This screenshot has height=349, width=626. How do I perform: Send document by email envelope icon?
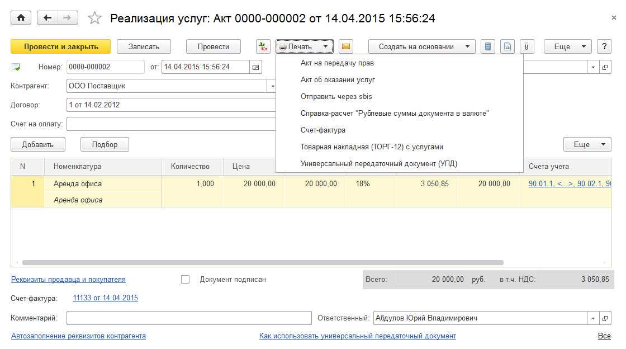coord(346,47)
